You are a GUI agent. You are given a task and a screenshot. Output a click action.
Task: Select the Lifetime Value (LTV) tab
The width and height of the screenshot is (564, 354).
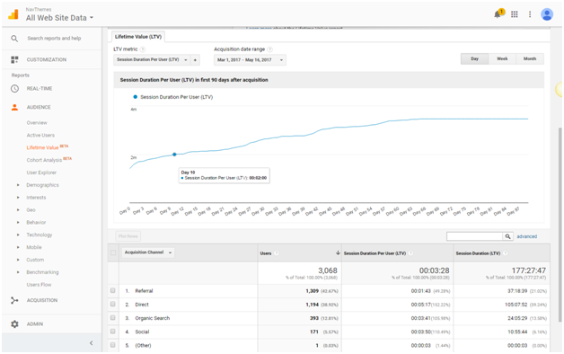(x=138, y=37)
